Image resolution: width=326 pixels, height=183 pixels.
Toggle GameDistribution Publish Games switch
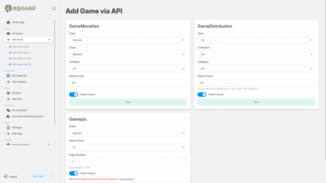pos(202,95)
